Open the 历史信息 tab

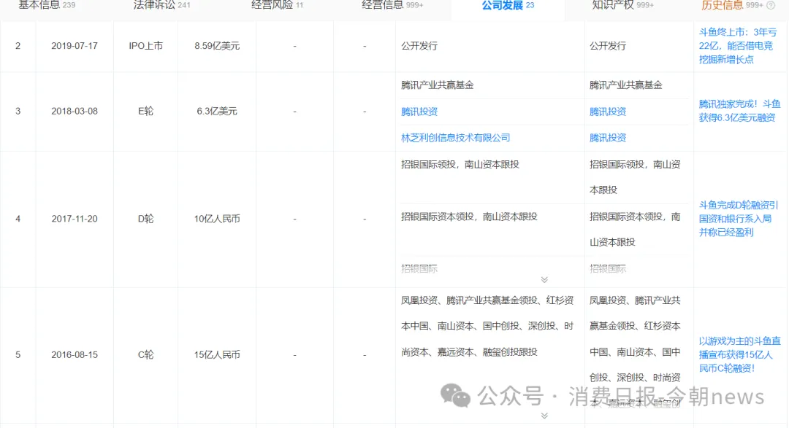point(732,6)
